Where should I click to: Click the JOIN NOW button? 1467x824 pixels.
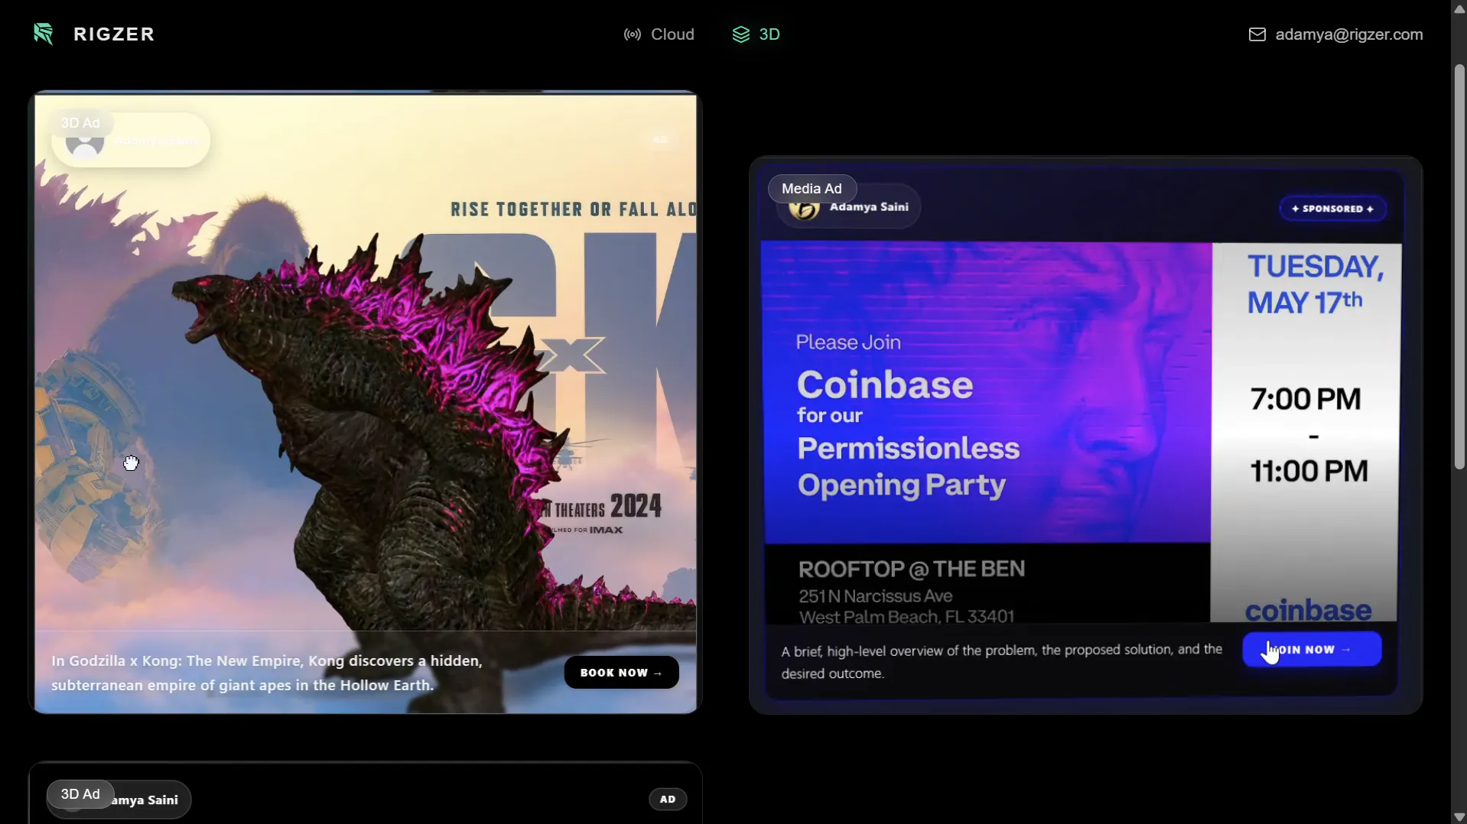tap(1311, 650)
